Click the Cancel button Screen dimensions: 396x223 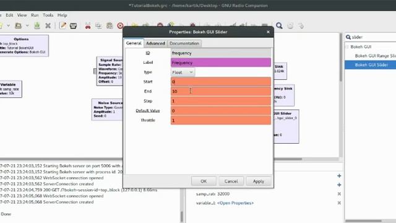click(x=231, y=181)
